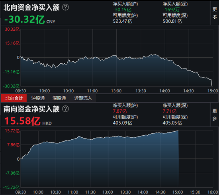Click the help icon beside 北向资金净买入额
Screen dimensions: 219x195
[65, 7]
